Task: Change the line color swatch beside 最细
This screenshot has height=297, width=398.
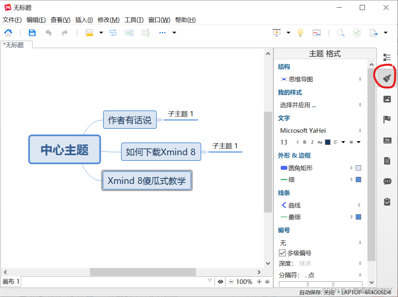Action: point(358,217)
